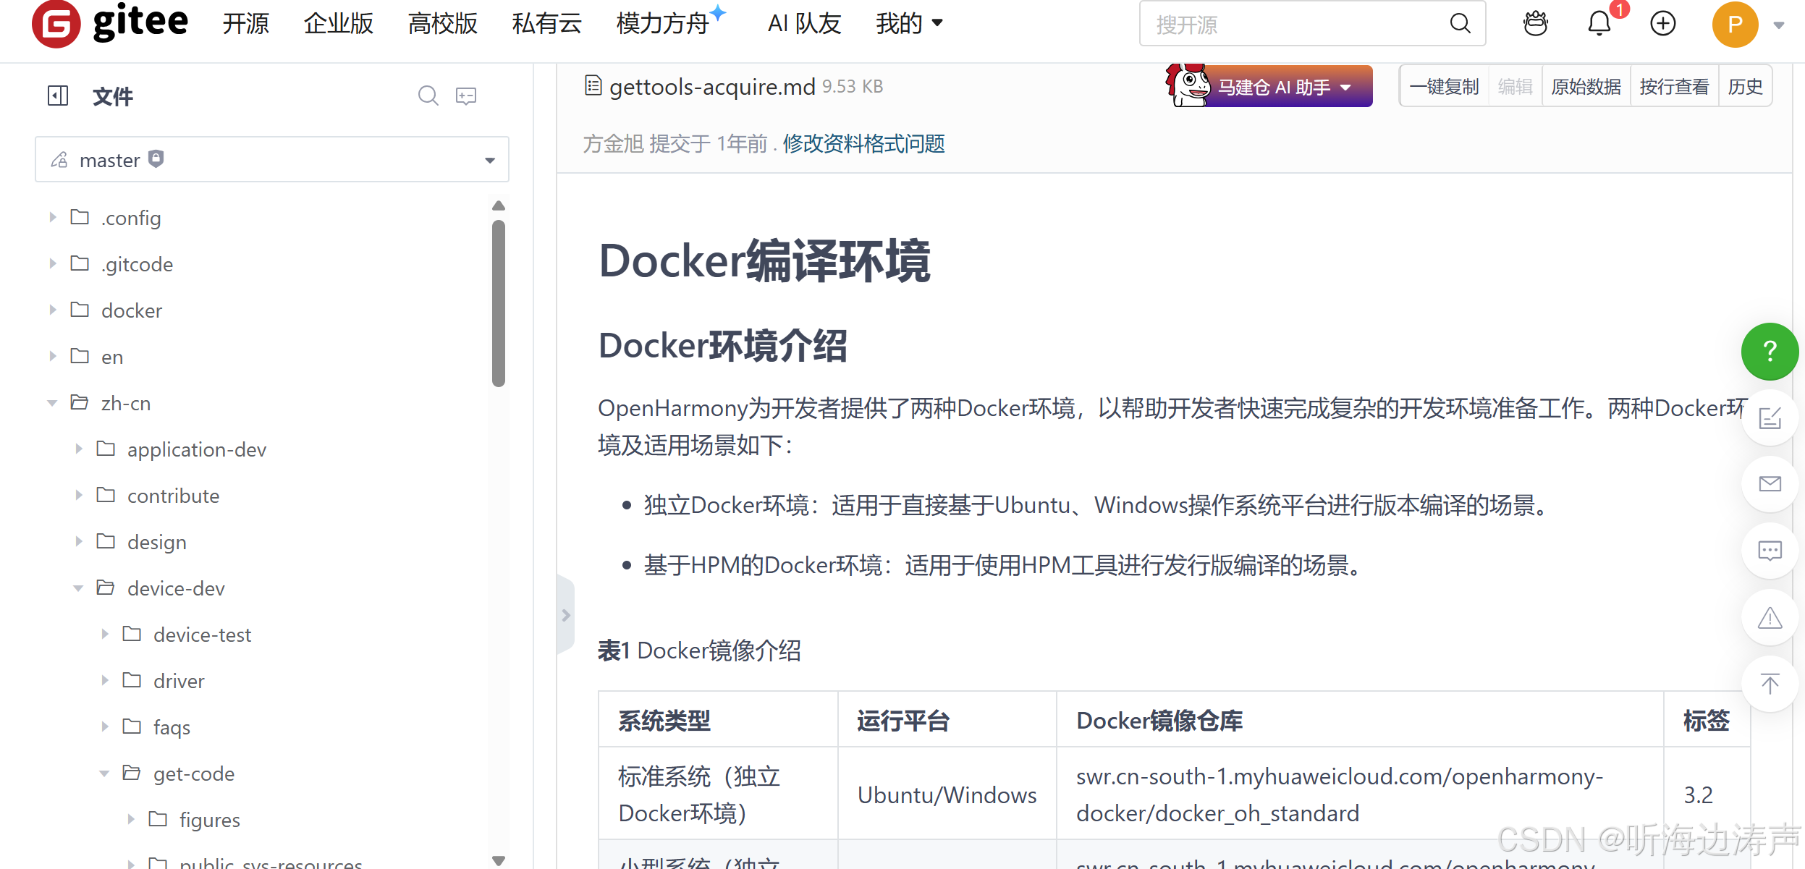
Task: Expand the .gitcode folder arrow
Action: [x=52, y=263]
